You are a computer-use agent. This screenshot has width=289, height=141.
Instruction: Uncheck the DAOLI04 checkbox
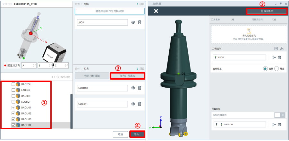click(x=13, y=125)
